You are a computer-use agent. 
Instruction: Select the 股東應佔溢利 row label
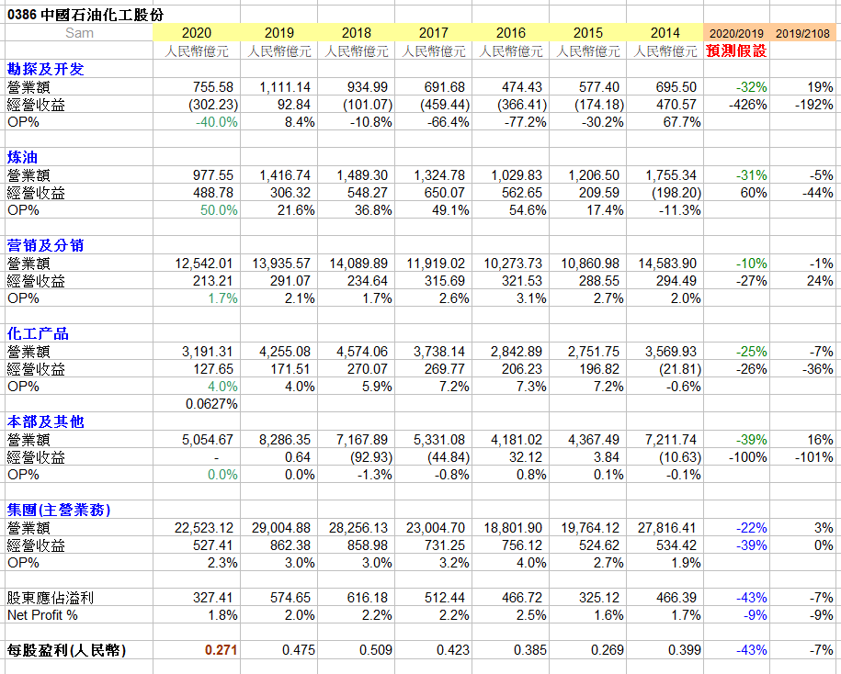pyautogui.click(x=51, y=598)
